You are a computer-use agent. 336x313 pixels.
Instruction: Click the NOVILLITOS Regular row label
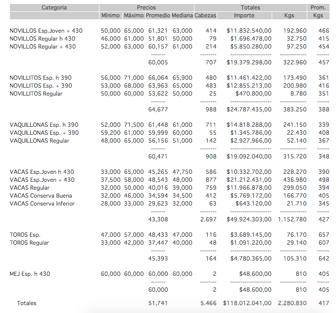36,94
